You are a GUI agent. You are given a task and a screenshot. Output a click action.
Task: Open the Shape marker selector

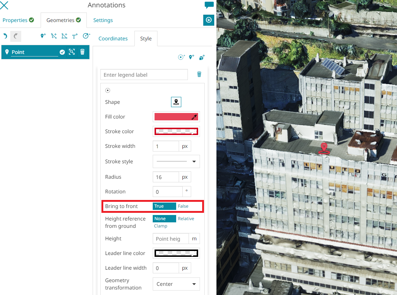(x=176, y=102)
